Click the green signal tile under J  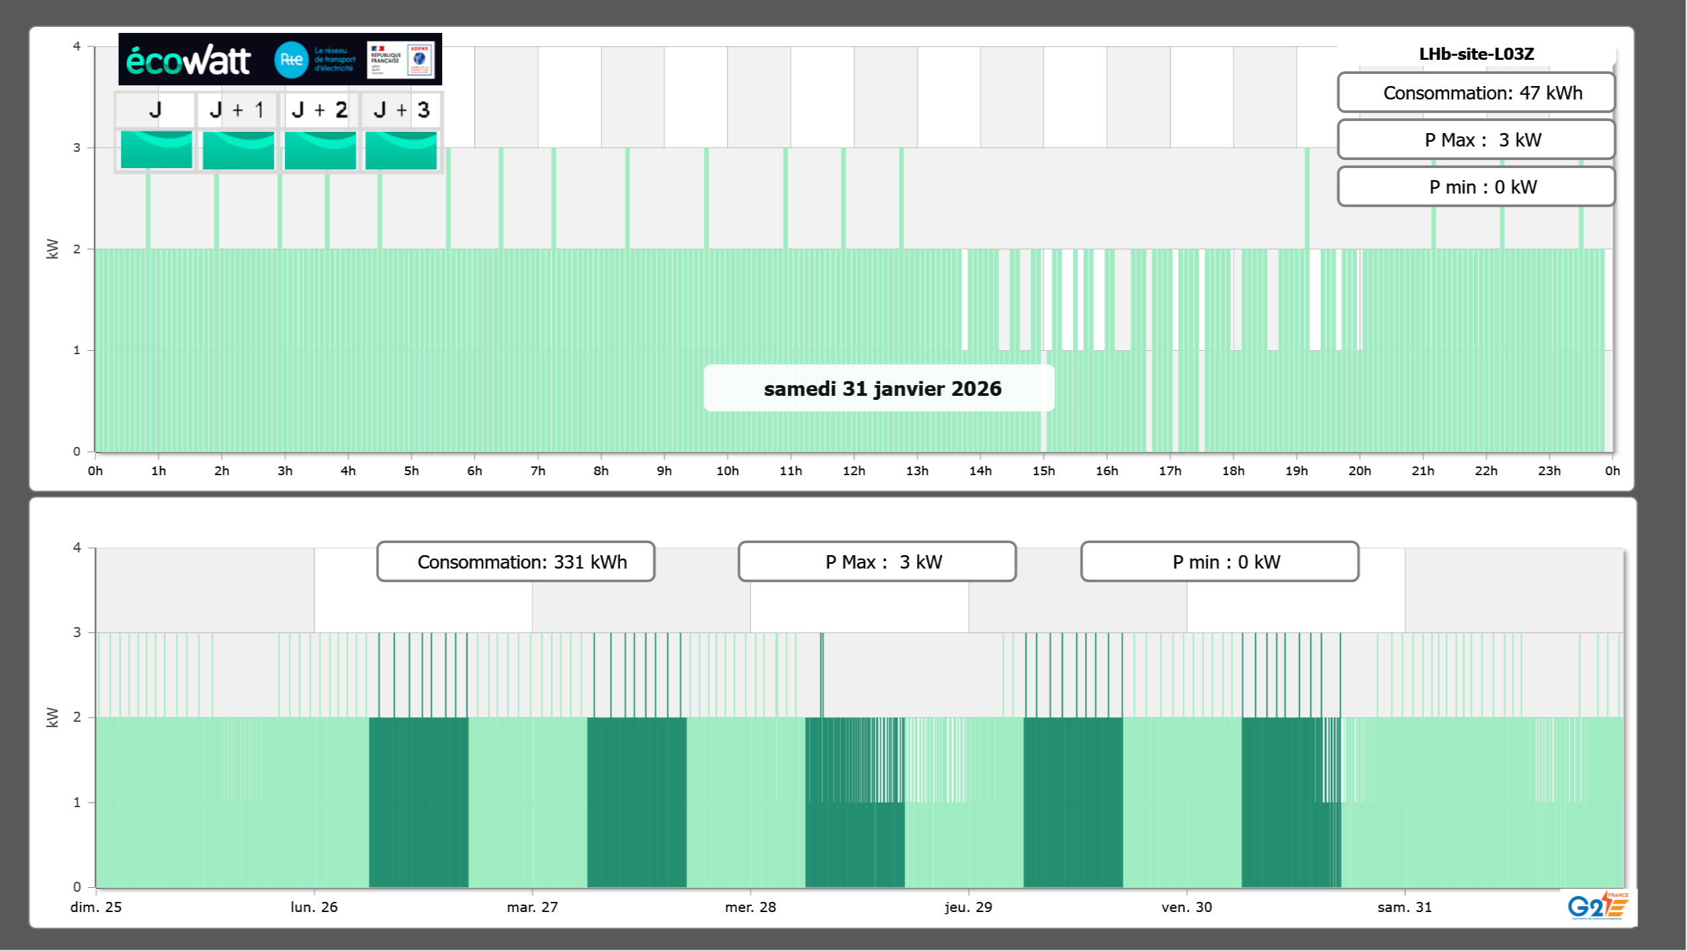pyautogui.click(x=156, y=149)
